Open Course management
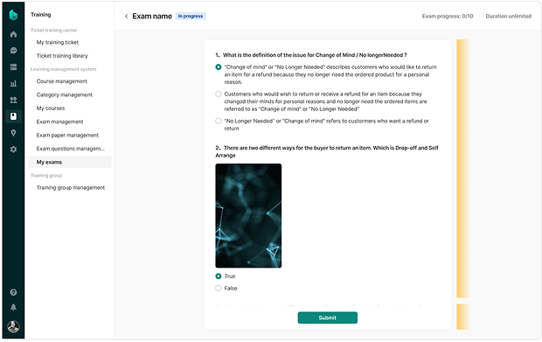542x342 pixels. tap(62, 81)
